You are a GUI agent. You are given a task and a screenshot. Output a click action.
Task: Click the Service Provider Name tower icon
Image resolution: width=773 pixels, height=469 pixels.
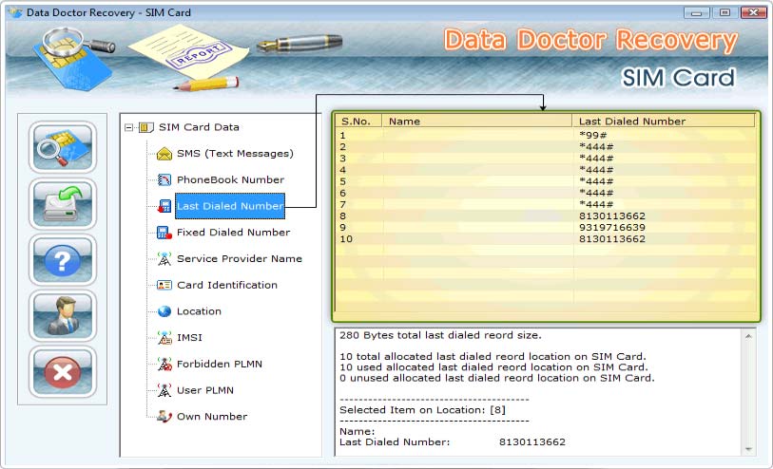[164, 259]
